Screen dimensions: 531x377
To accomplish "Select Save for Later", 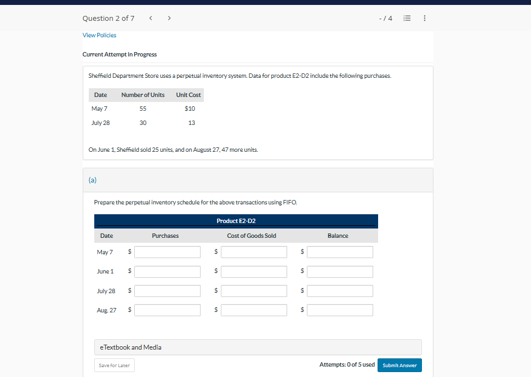I will (114, 365).
